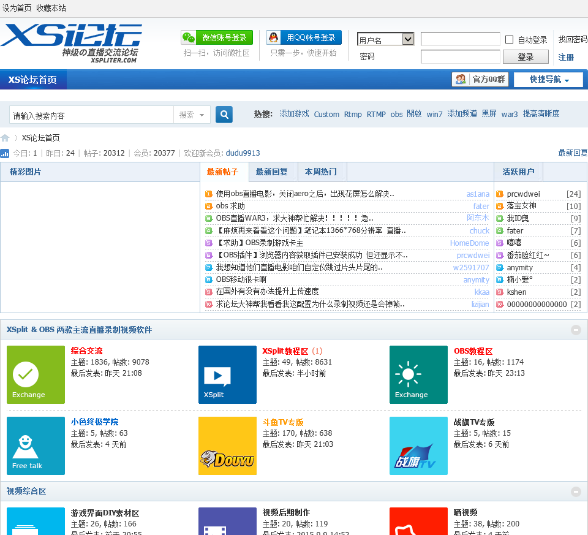Open the 用户名 login type dropdown
This screenshot has width=588, height=535.
click(x=386, y=40)
